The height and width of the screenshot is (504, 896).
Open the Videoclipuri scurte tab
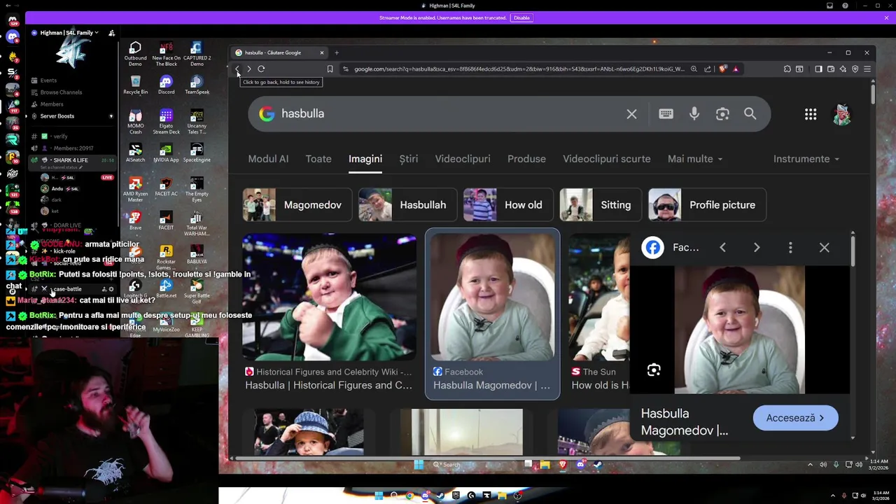click(607, 159)
